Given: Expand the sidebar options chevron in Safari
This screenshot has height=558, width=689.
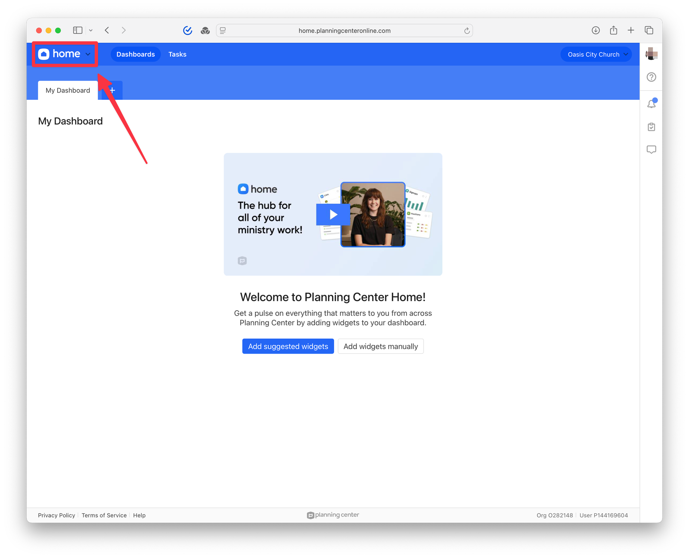Looking at the screenshot, I should click(91, 30).
